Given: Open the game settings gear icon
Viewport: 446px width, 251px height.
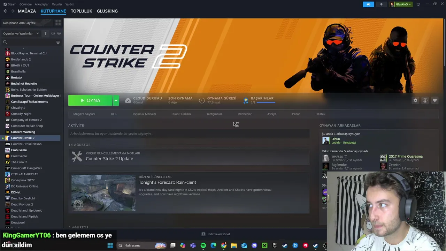Looking at the screenshot, I should (415, 100).
